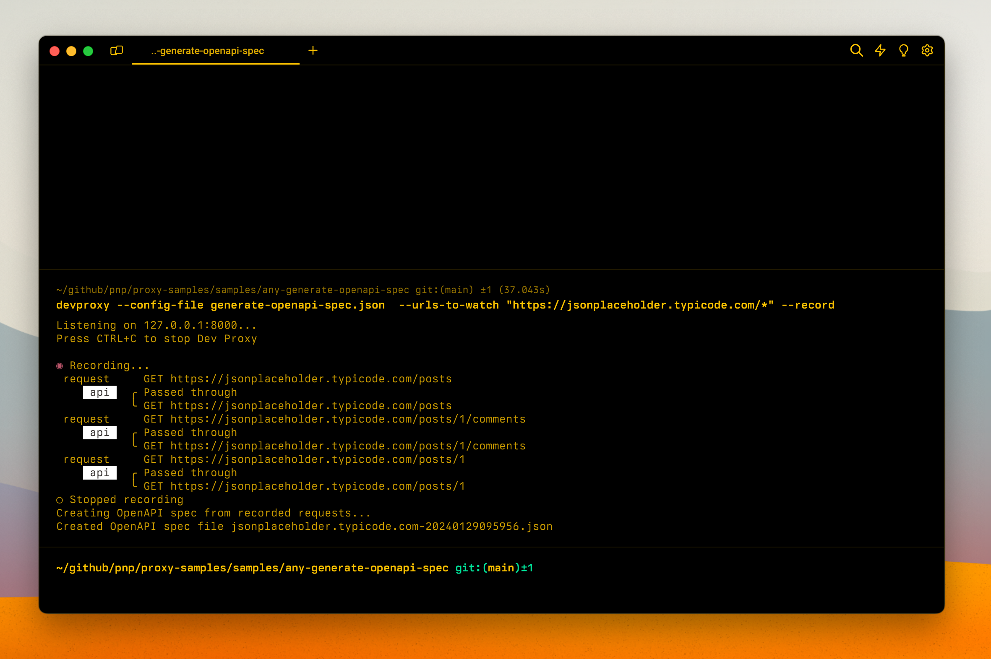The width and height of the screenshot is (991, 659).
Task: Click the api badge under the first request
Action: 99,392
